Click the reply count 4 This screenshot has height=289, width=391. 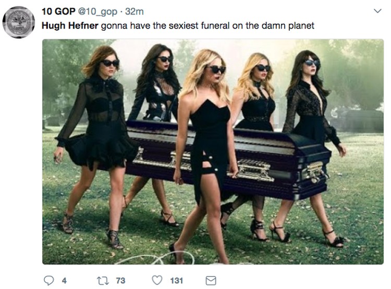(64, 281)
